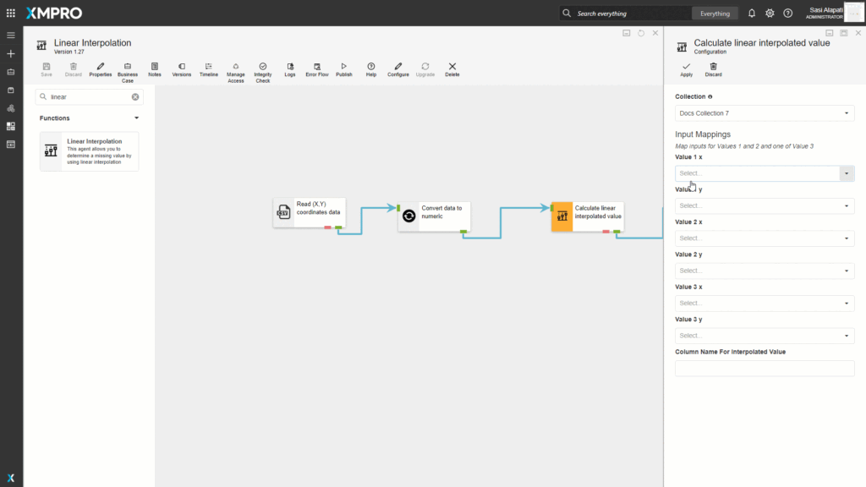Open the Error Flow view
Image resolution: width=866 pixels, height=487 pixels.
[x=316, y=68]
